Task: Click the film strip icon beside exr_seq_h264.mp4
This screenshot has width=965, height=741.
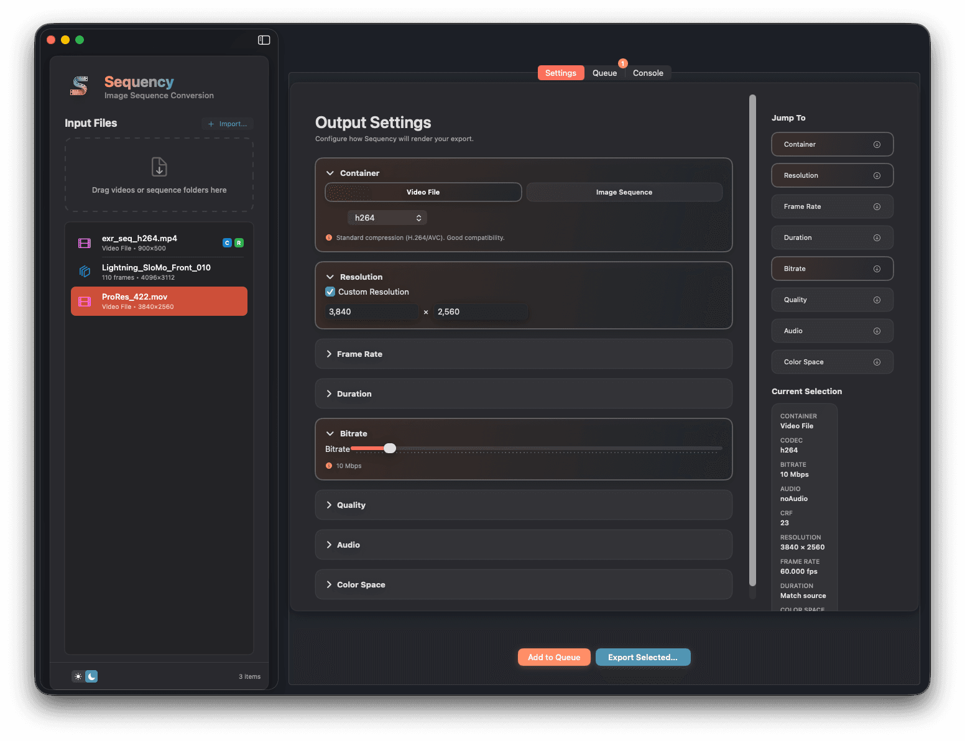Action: [x=84, y=242]
